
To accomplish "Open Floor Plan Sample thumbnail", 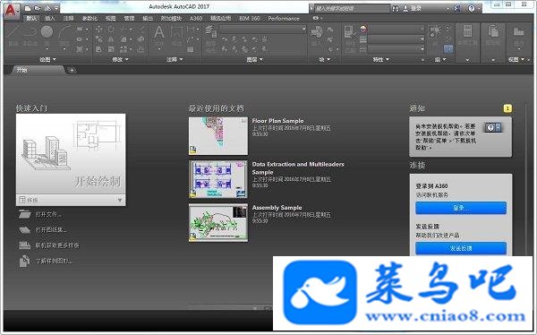I will pyautogui.click(x=218, y=136).
